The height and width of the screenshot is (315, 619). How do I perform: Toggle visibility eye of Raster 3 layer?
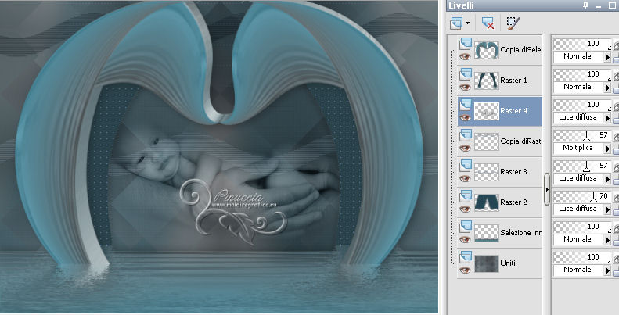465,178
